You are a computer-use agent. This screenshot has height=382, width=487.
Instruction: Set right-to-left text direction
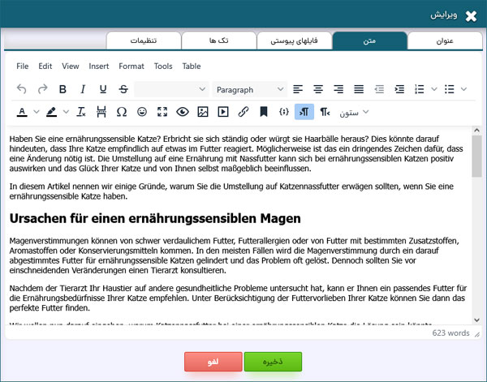point(325,112)
